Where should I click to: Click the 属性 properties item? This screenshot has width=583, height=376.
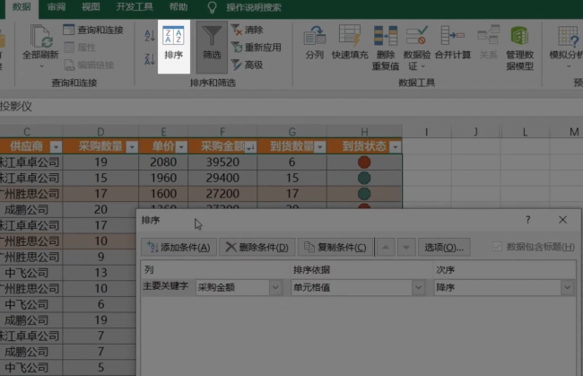[80, 48]
